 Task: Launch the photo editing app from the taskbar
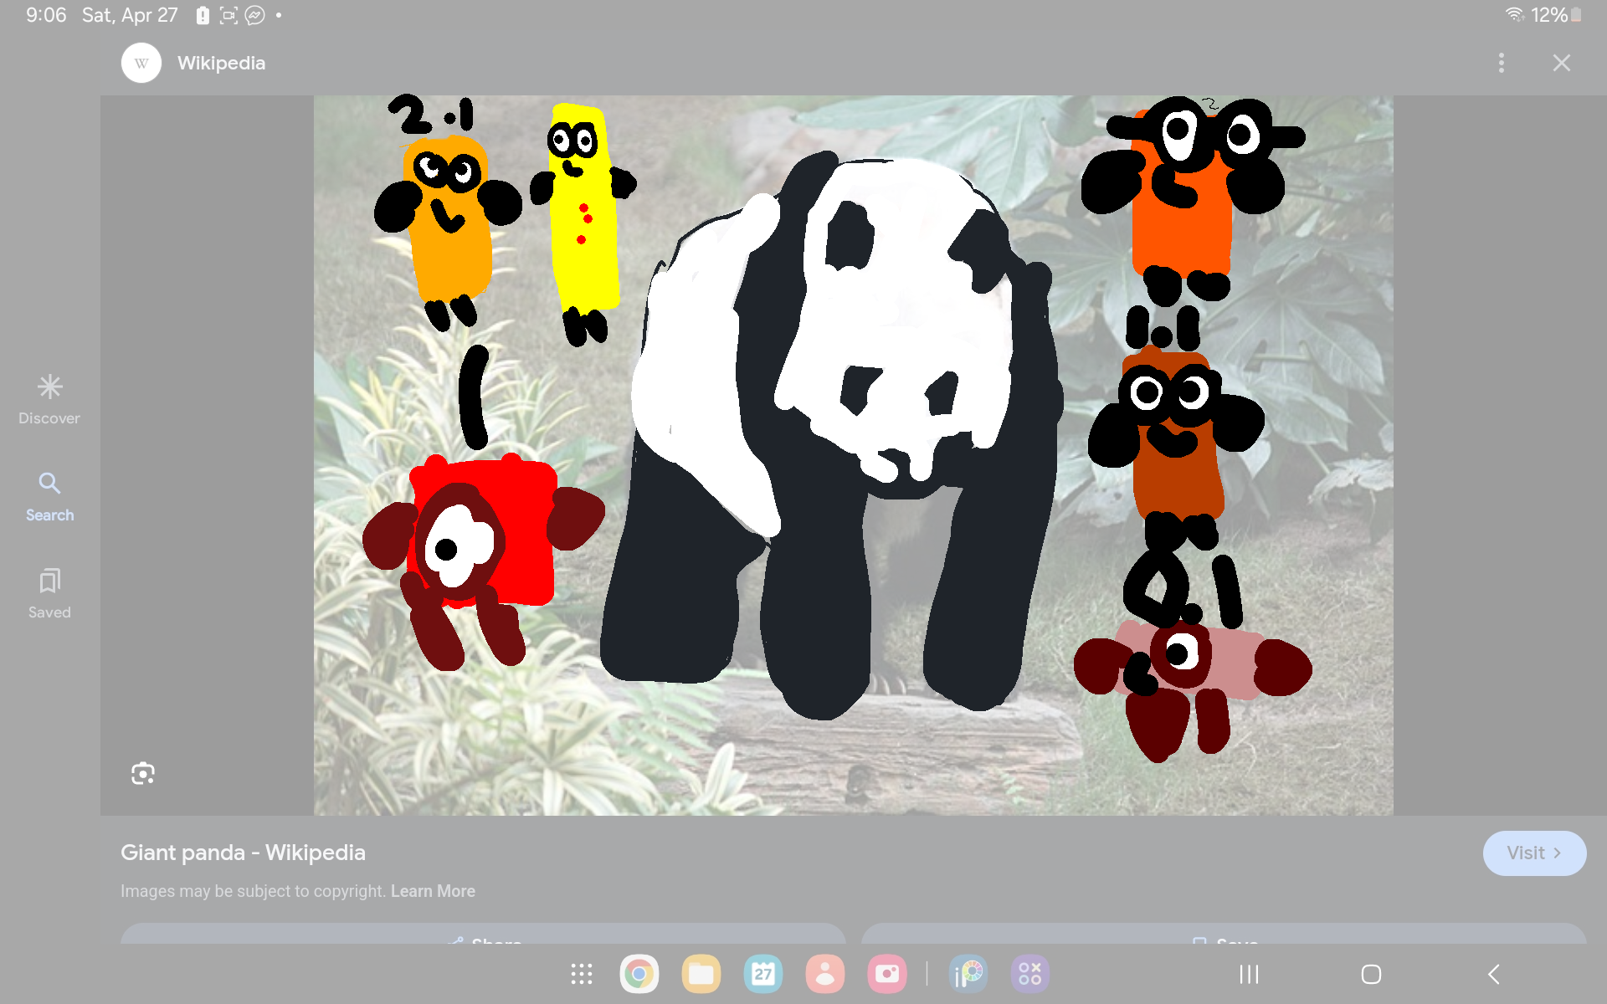(968, 973)
